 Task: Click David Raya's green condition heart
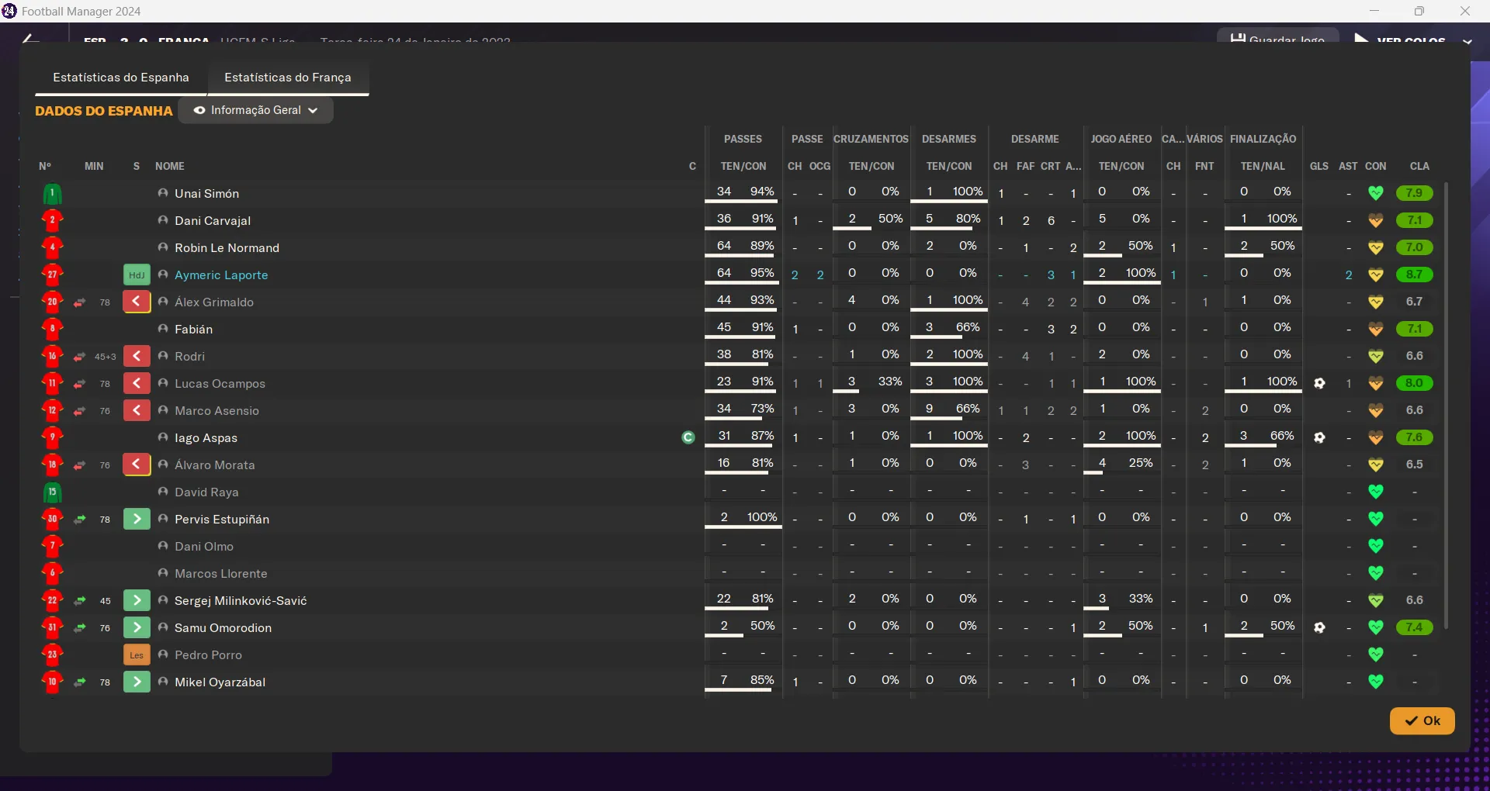1376,492
